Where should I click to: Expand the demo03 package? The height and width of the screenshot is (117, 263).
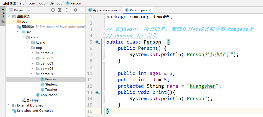coord(32,63)
